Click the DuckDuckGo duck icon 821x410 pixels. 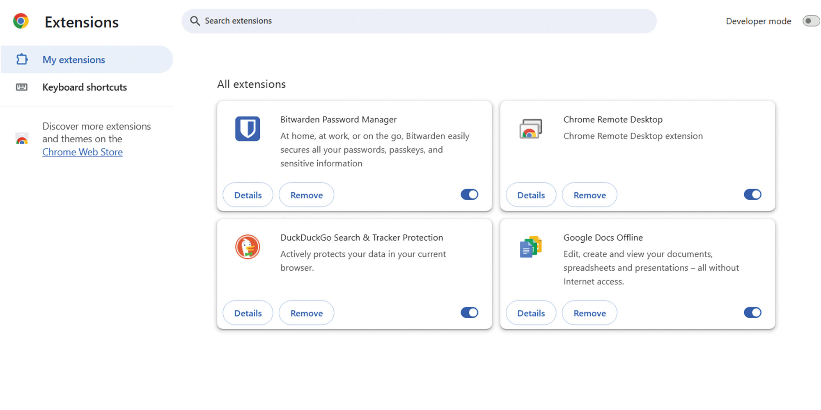248,247
